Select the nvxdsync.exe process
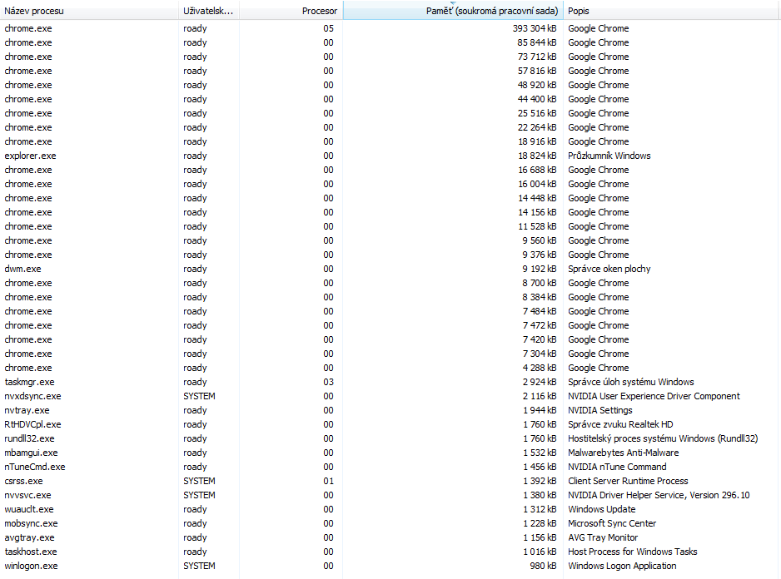This screenshot has height=579, width=781. [32, 396]
